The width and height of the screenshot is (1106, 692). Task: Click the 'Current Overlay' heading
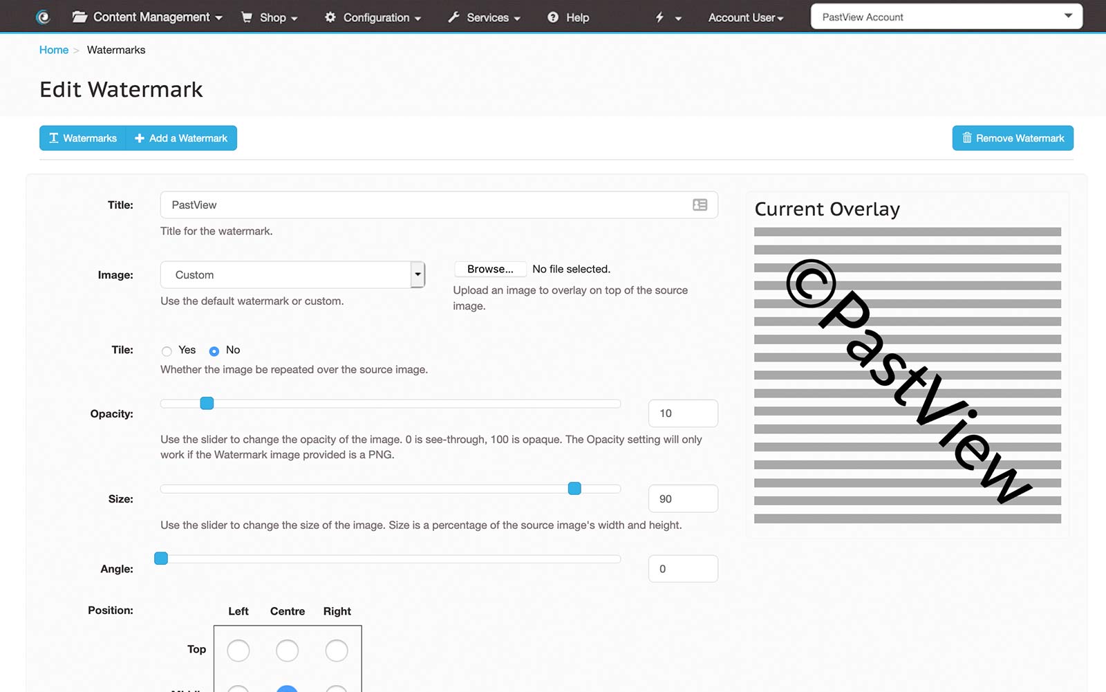pos(827,209)
